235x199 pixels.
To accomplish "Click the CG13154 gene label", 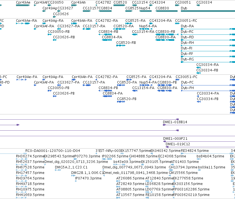I will click(140, 2).
